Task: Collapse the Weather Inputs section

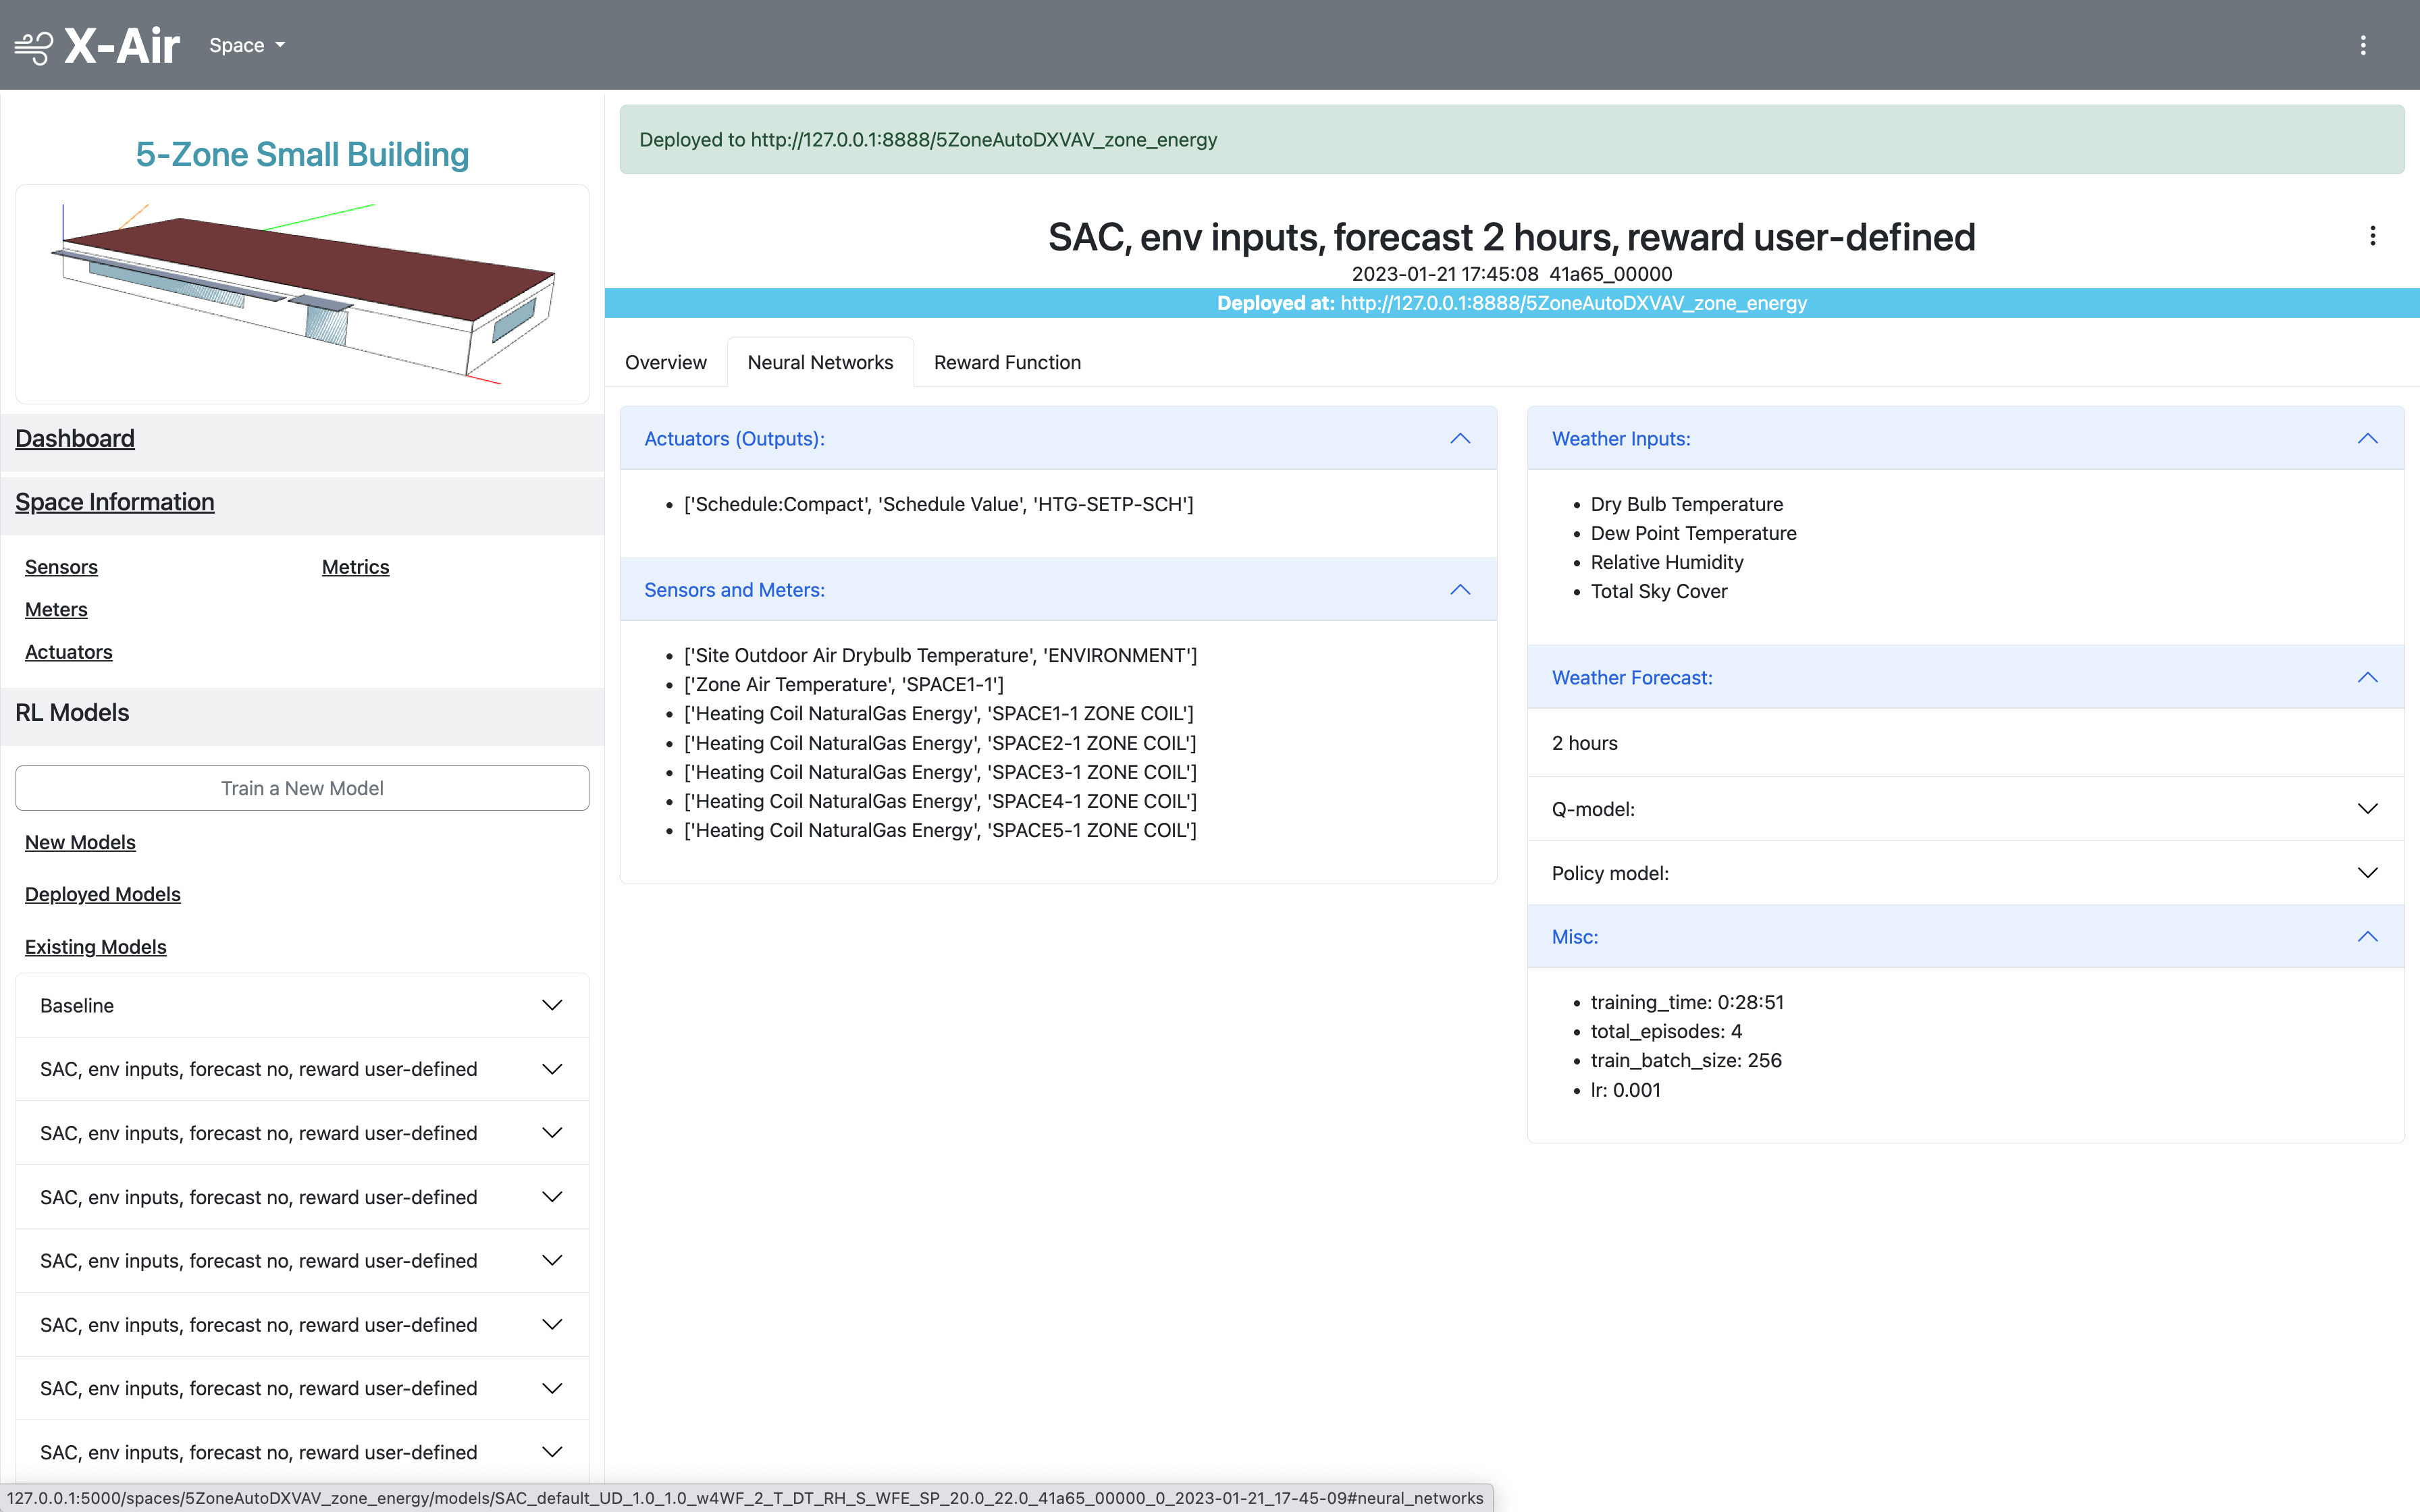Action: tap(1965, 438)
